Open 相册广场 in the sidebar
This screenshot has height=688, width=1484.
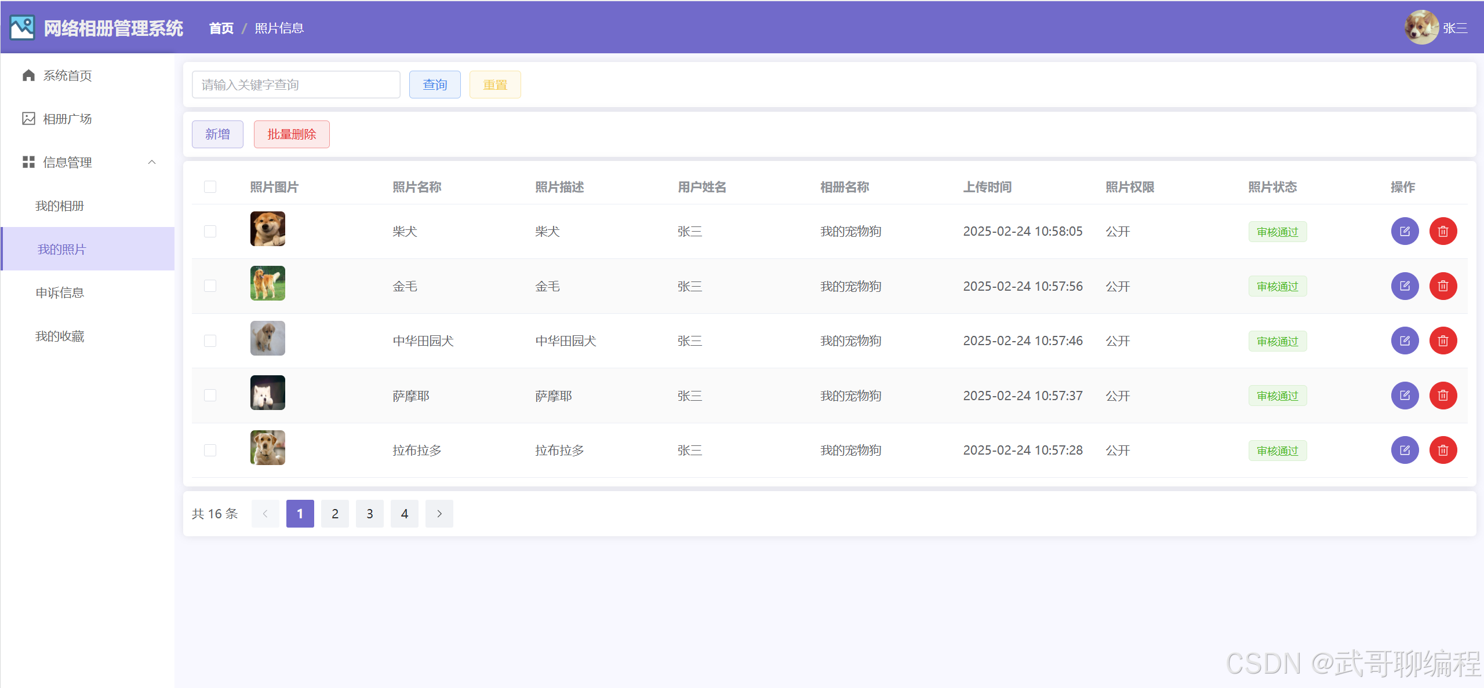(67, 119)
